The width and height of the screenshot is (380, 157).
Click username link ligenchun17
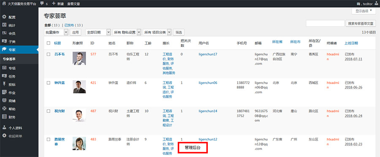coord(208,54)
